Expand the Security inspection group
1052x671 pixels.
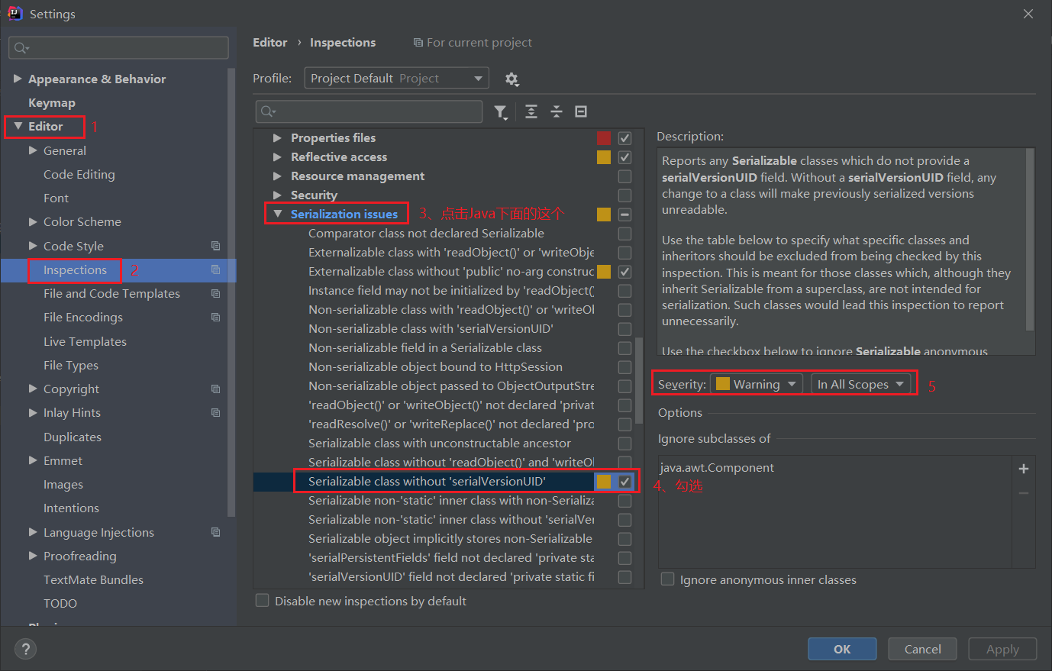(277, 195)
